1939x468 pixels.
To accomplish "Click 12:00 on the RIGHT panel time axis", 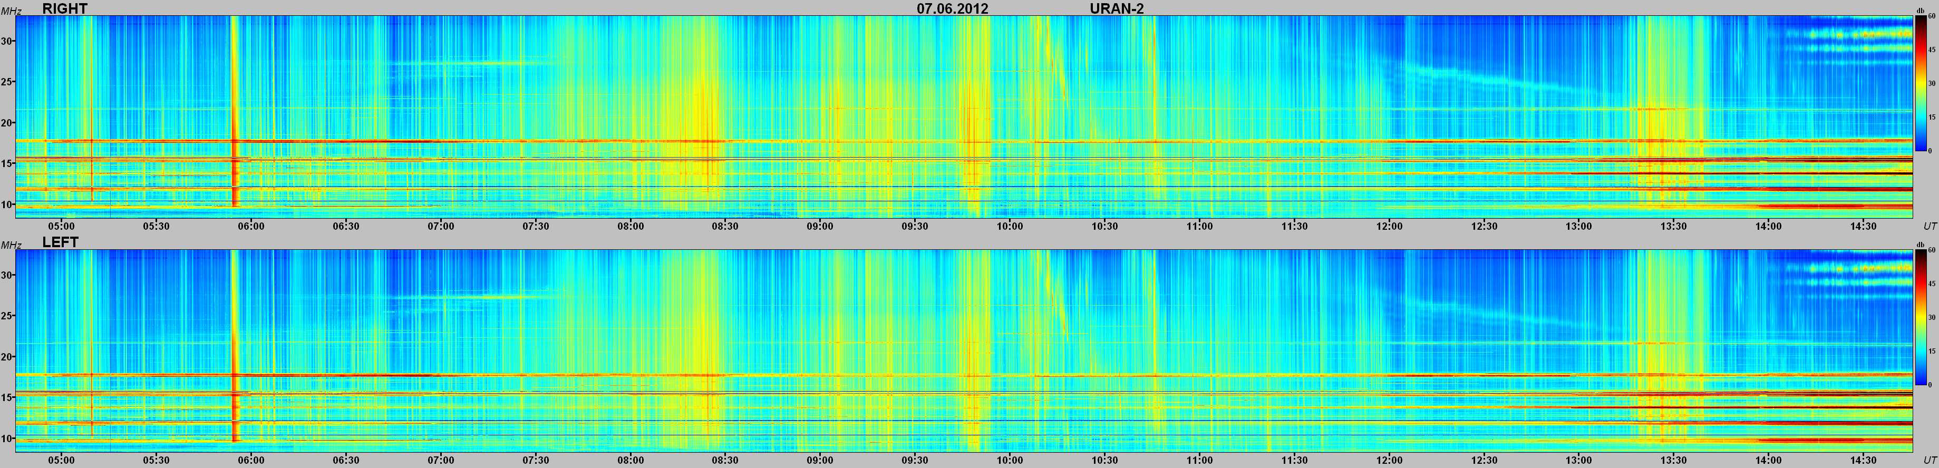I will (1389, 226).
